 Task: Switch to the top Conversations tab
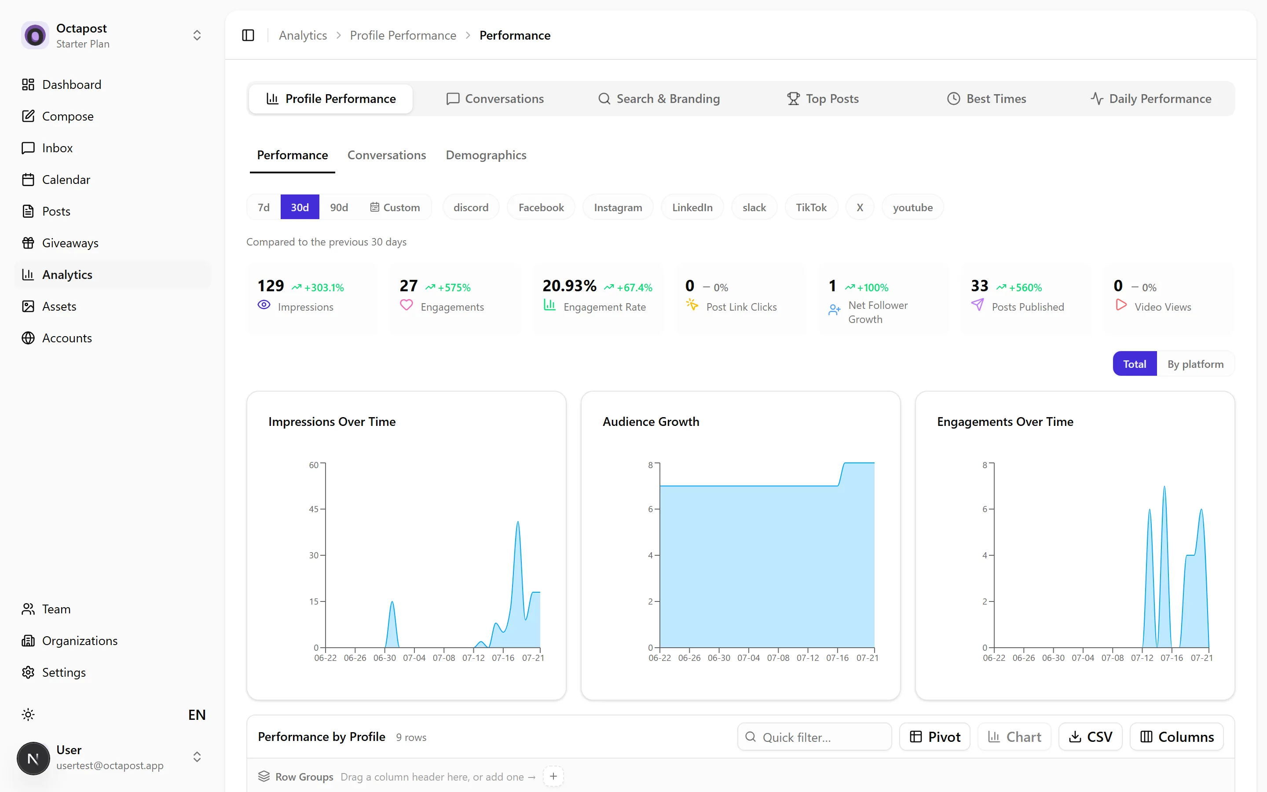click(x=495, y=99)
